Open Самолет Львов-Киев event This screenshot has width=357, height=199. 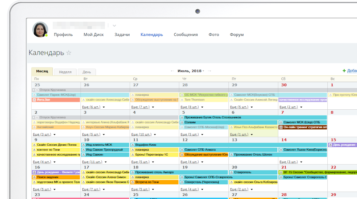click(303, 150)
